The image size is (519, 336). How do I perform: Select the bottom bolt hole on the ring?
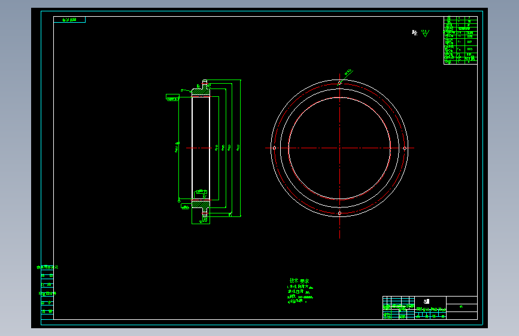click(x=339, y=213)
